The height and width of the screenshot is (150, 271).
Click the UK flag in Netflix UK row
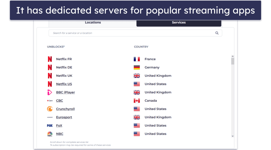click(x=137, y=76)
